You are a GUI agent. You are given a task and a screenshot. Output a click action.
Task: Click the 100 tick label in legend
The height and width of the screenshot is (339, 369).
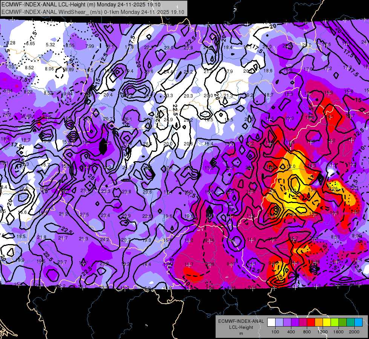tap(276, 332)
